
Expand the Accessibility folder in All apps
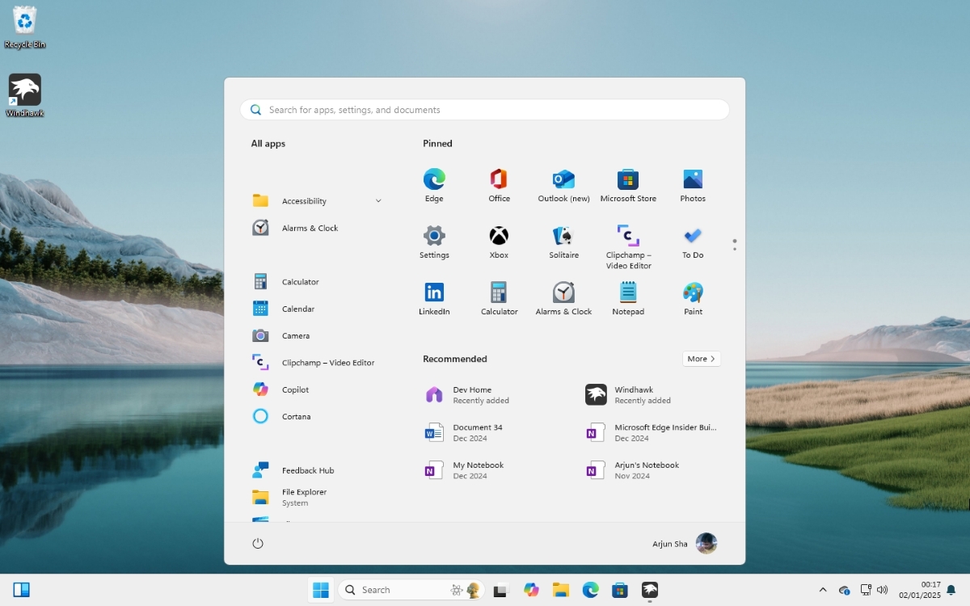pos(377,200)
